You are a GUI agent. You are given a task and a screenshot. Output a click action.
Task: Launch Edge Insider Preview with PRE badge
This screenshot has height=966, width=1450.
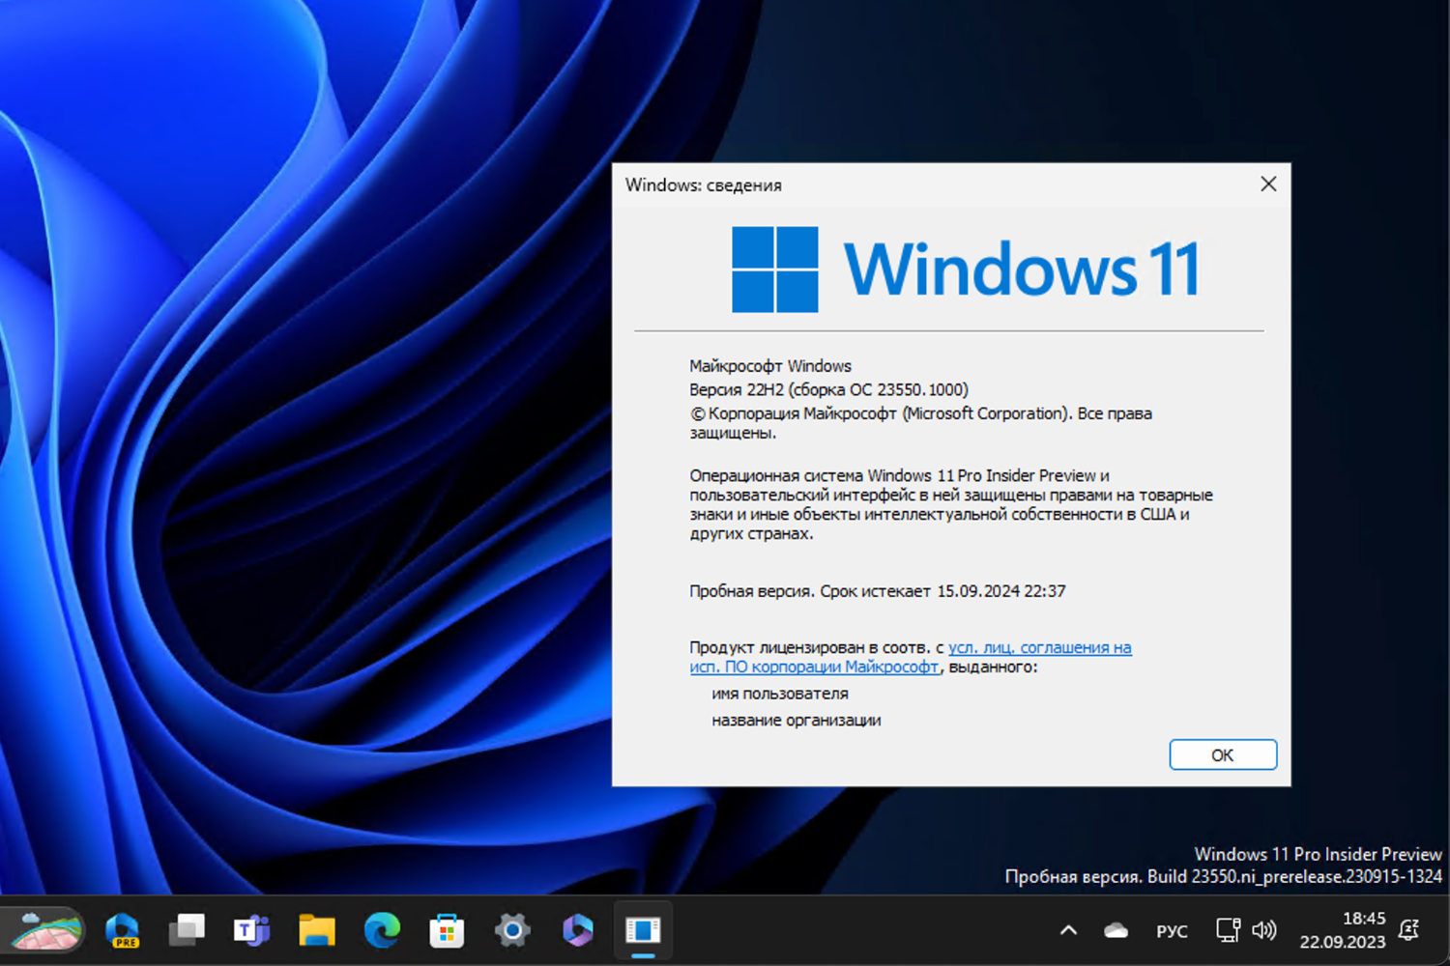coord(123,930)
